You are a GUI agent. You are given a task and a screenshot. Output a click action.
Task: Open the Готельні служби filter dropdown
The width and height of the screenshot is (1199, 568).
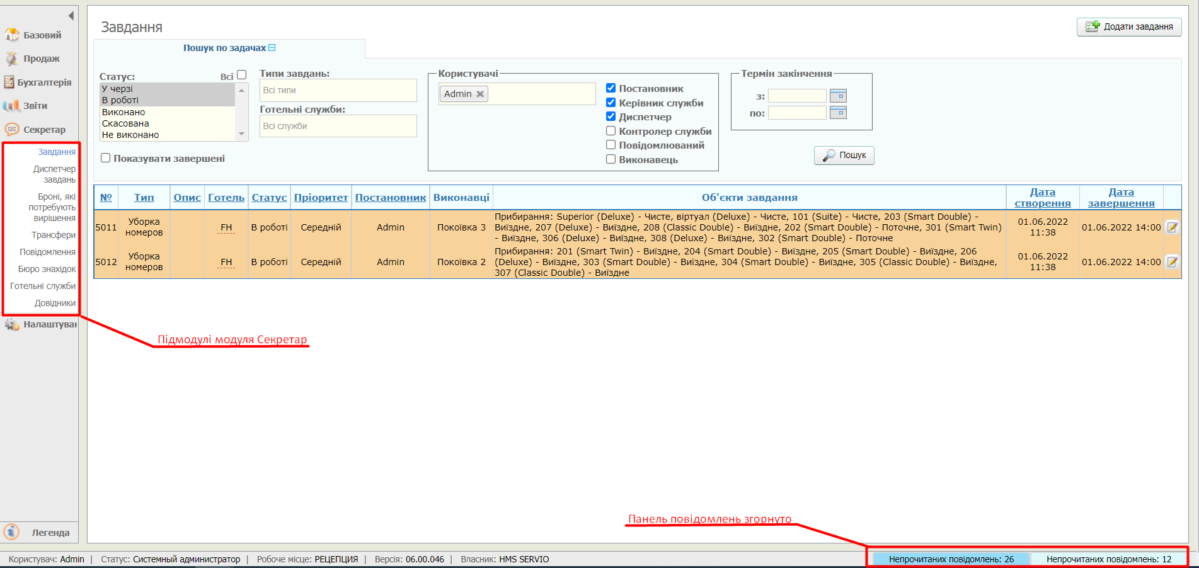click(x=338, y=126)
